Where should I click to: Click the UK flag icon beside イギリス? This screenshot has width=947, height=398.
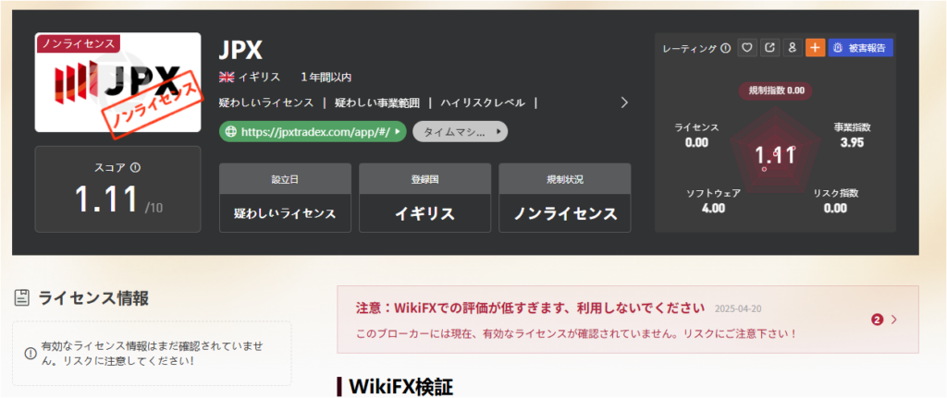click(227, 78)
